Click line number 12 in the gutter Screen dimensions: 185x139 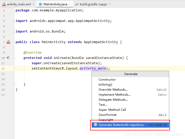point(3,68)
